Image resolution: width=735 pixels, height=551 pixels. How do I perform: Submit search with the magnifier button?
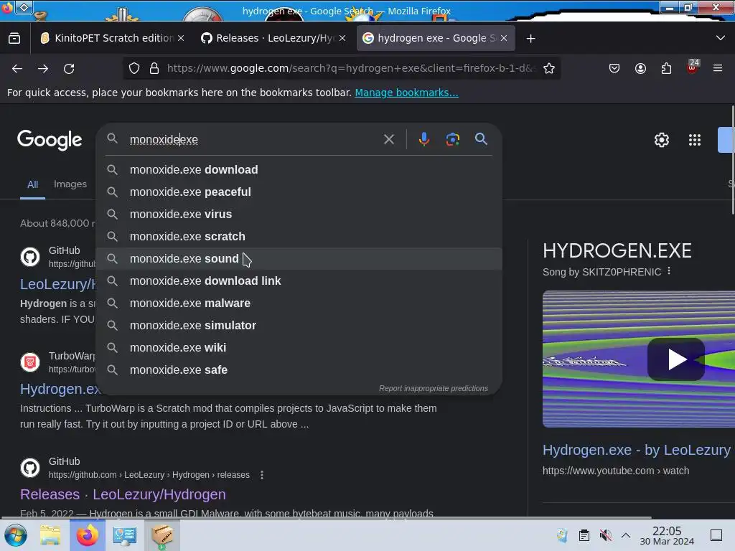tap(481, 138)
